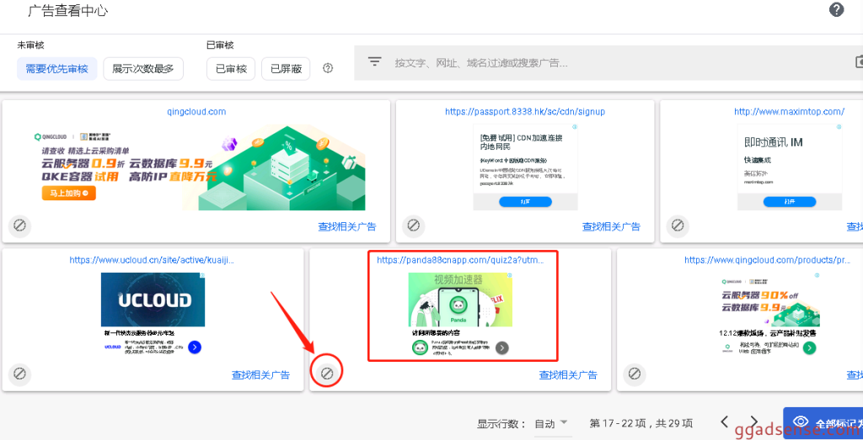Block the UCloud ad
Image resolution: width=863 pixels, height=440 pixels.
[20, 374]
